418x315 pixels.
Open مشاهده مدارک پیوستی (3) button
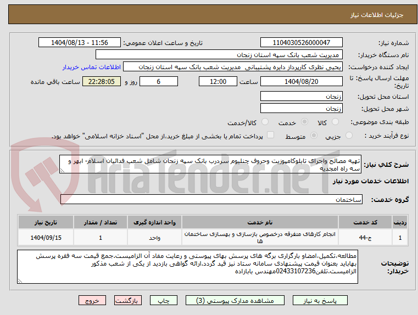[x=235, y=300]
